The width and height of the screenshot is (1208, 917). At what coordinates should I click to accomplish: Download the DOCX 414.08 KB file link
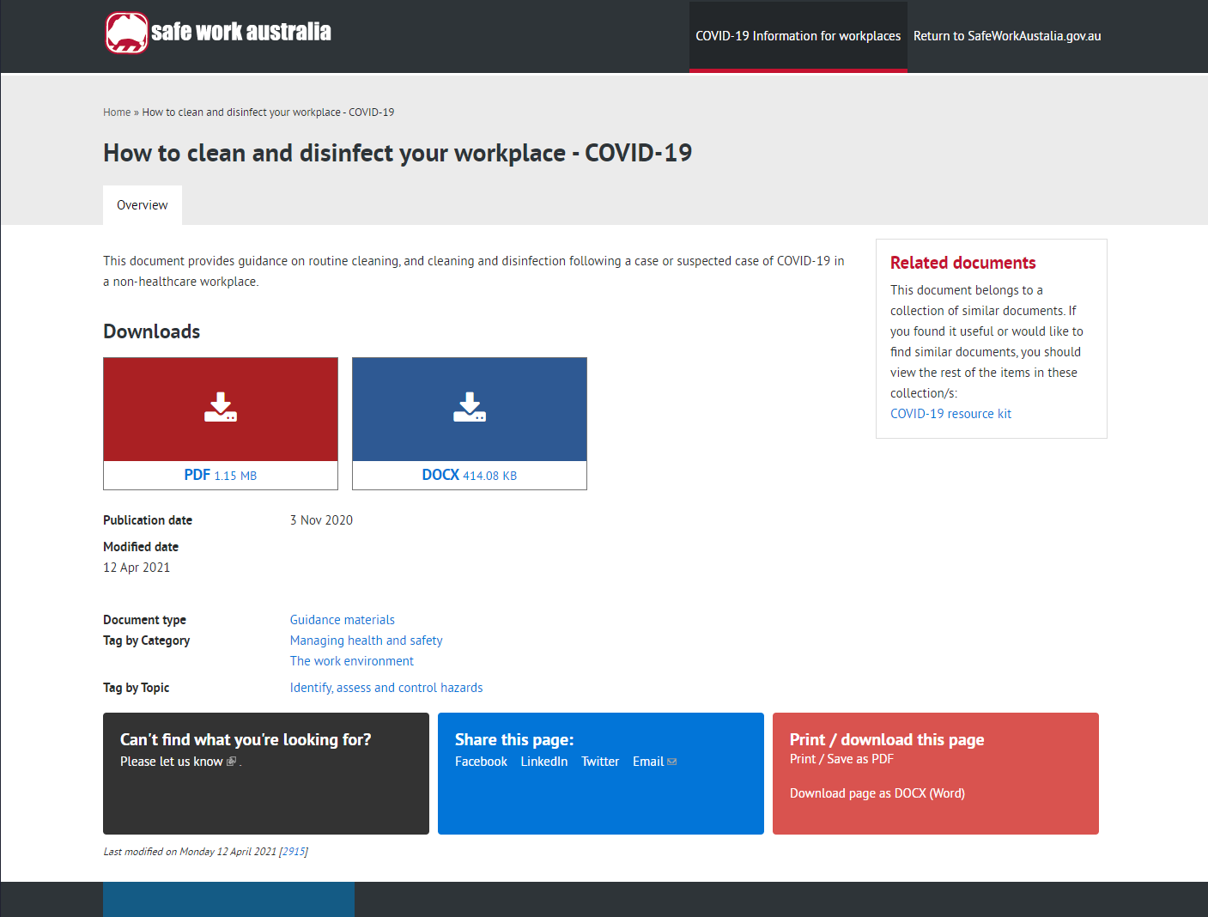(470, 475)
